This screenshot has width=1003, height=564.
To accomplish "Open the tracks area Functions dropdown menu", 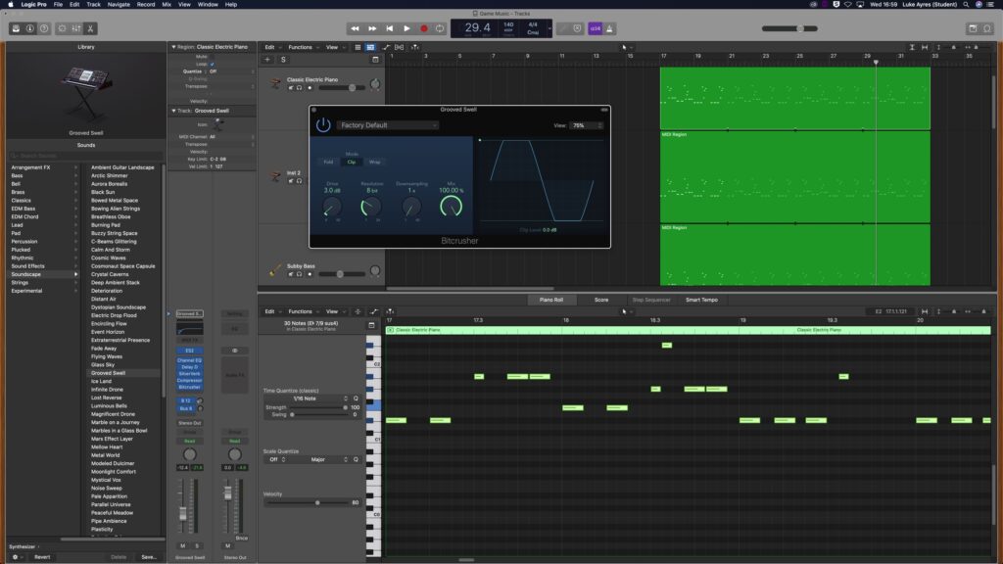I will click(x=303, y=47).
